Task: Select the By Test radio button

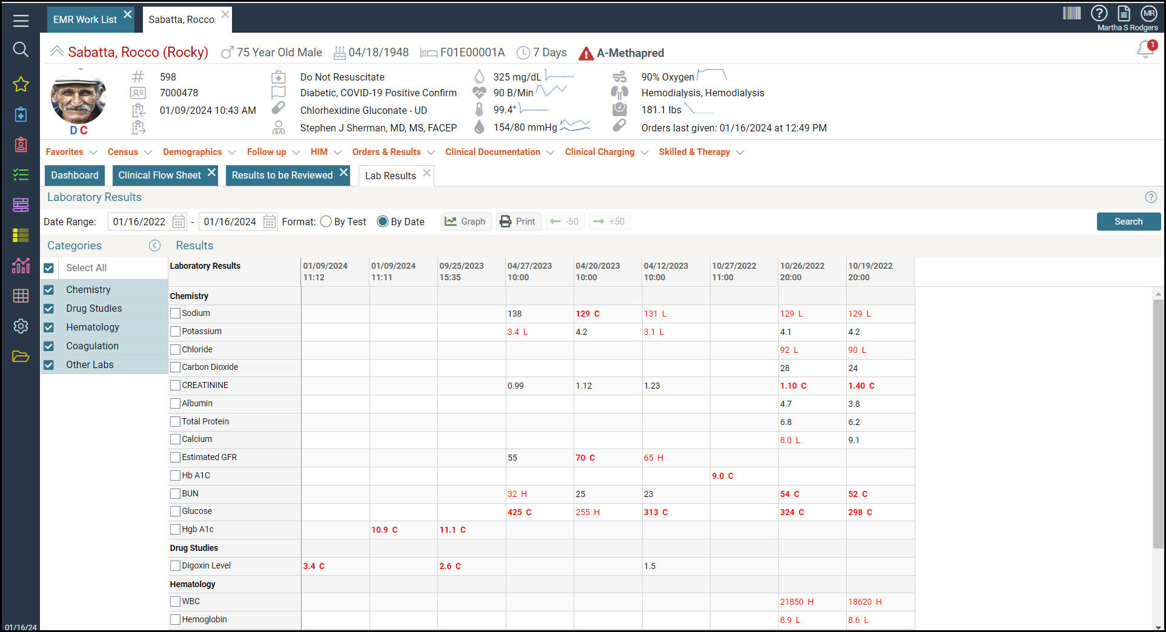Action: tap(325, 222)
